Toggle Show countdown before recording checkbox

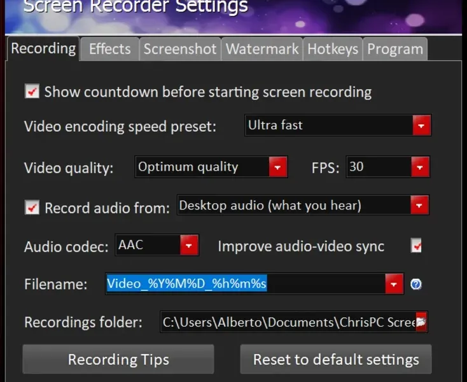(x=32, y=92)
